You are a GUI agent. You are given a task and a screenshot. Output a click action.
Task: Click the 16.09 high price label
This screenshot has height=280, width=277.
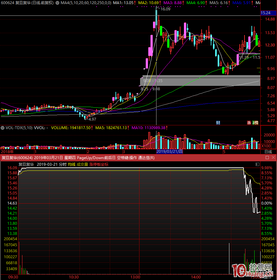click(165, 9)
